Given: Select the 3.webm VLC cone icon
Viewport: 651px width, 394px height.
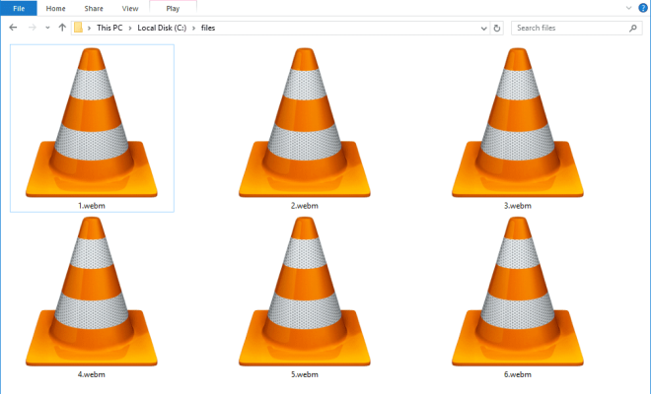Looking at the screenshot, I should [x=517, y=122].
